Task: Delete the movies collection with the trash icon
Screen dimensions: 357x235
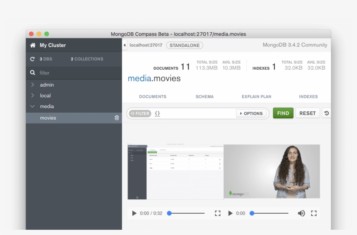Action: coord(117,117)
